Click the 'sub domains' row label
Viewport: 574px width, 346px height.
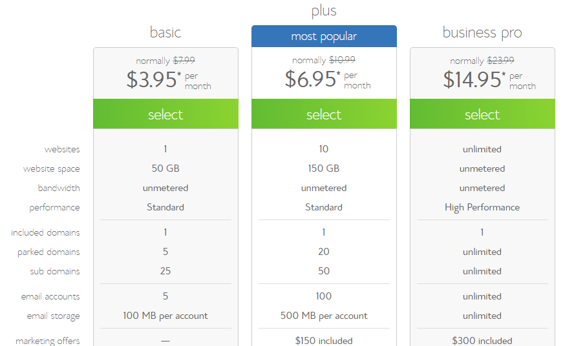(x=55, y=271)
